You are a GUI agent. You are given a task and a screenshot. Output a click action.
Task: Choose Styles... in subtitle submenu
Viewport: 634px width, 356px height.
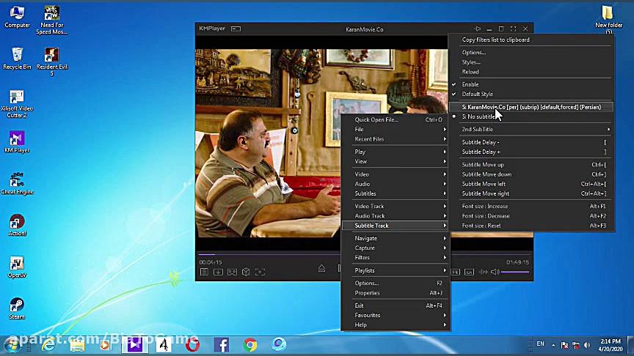531,62
